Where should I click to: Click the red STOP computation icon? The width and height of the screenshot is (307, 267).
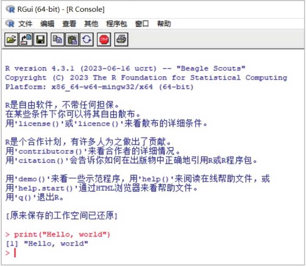(x=104, y=39)
